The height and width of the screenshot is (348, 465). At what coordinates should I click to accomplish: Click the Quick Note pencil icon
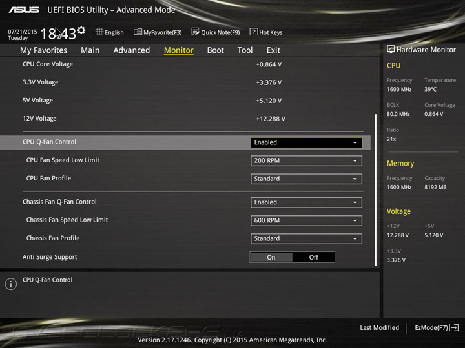[x=195, y=32]
